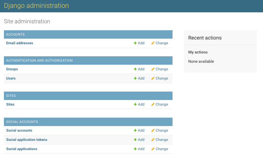Open the Authentication and Authorization section header
Image resolution: width=263 pixels, height=163 pixels.
[39, 60]
